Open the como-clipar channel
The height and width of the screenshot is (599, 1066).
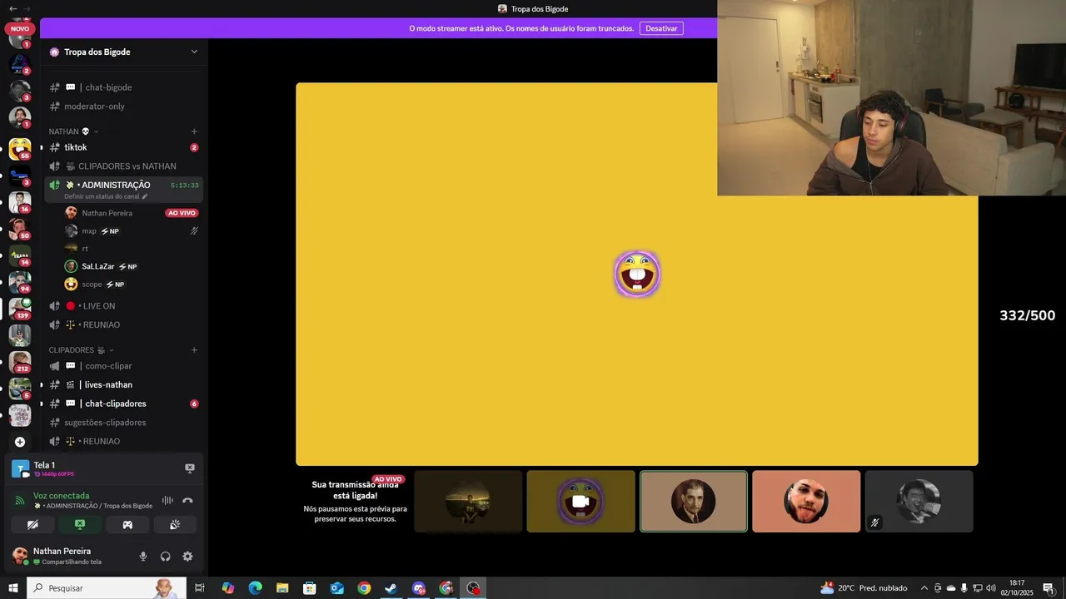click(x=123, y=366)
